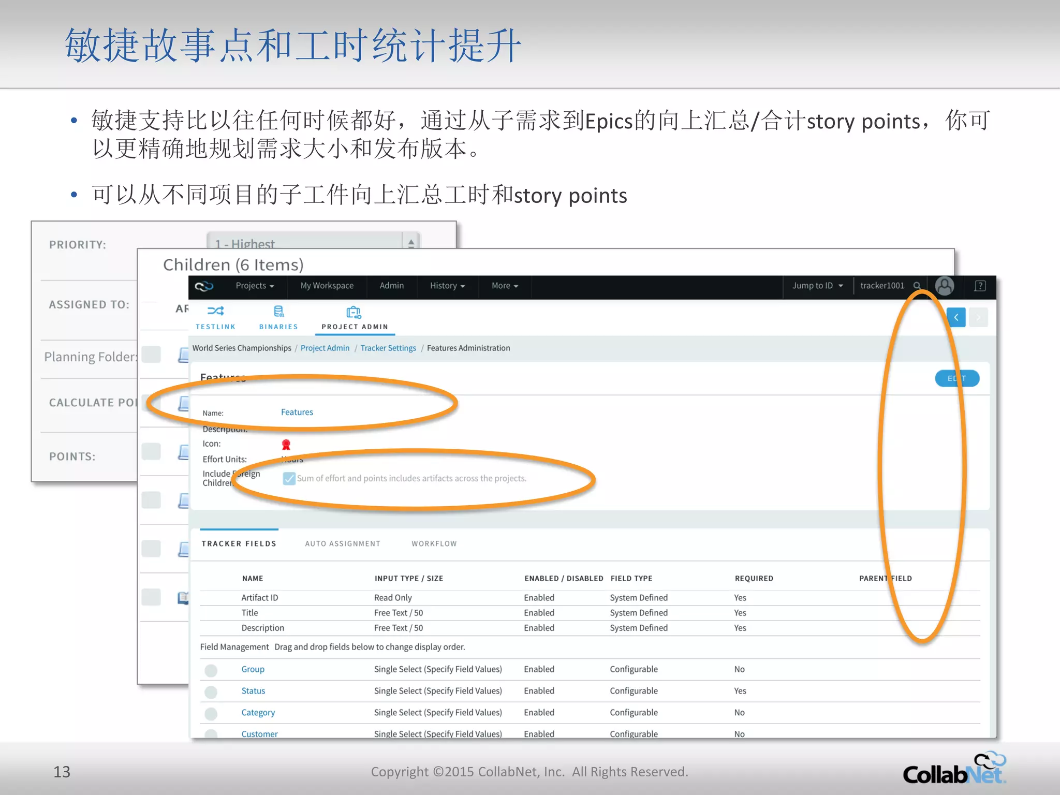The height and width of the screenshot is (795, 1060).
Task: Open the Binaries icon
Action: point(278,311)
